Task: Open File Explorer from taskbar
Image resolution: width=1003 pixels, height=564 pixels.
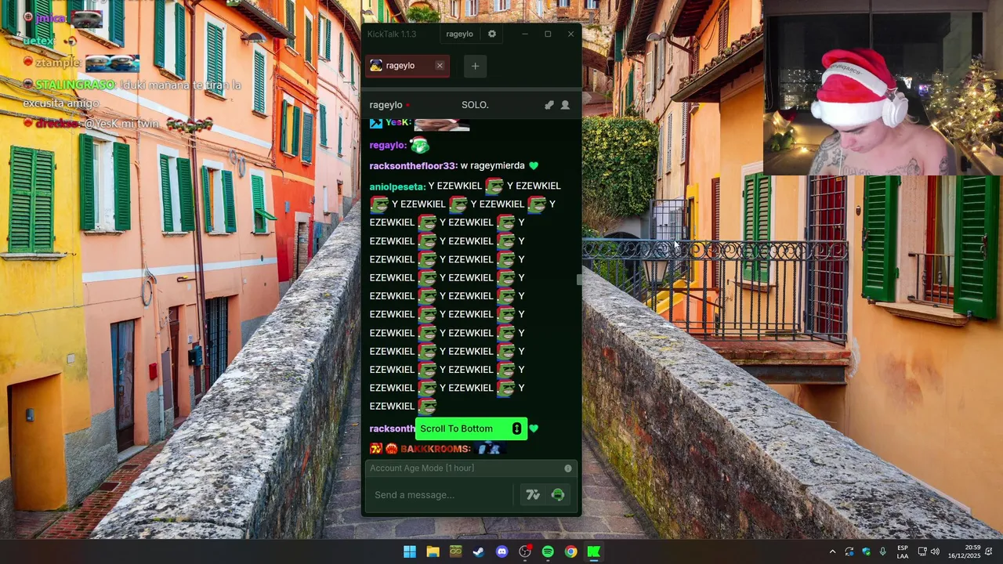Action: pyautogui.click(x=433, y=551)
